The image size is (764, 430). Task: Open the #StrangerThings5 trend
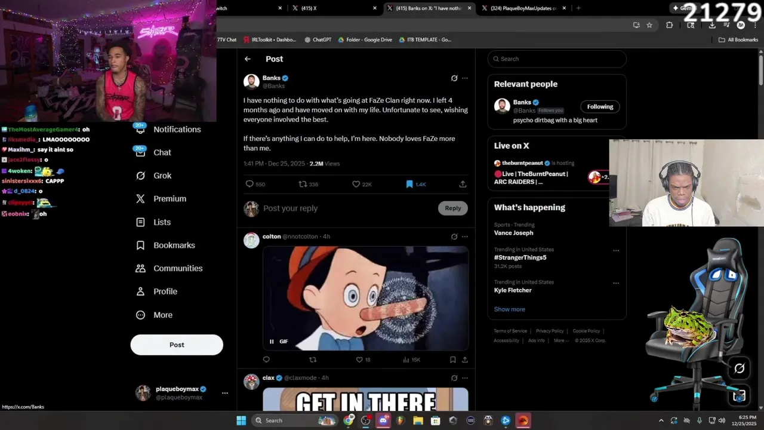click(520, 257)
